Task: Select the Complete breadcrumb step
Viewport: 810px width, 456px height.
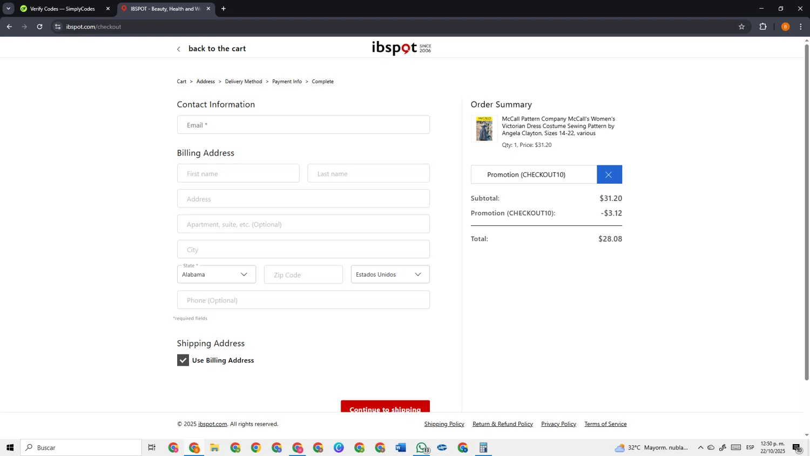Action: click(x=322, y=82)
